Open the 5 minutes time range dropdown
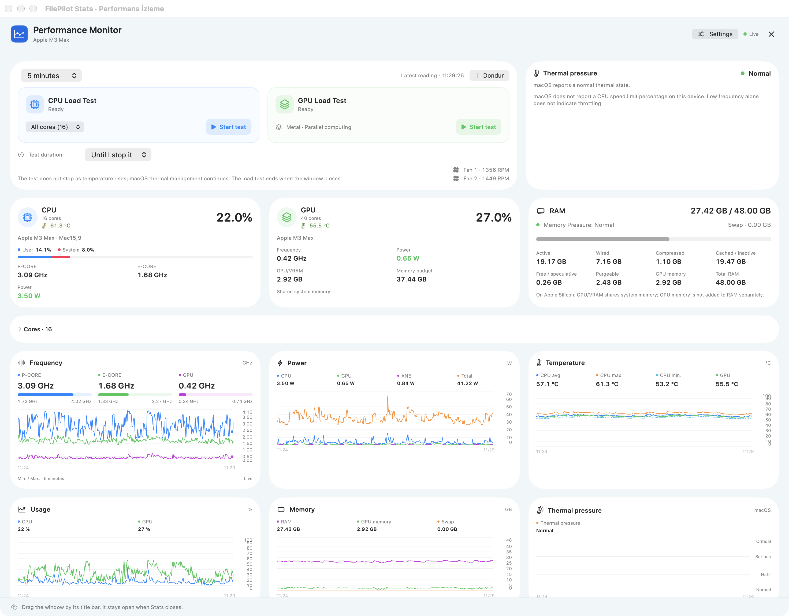This screenshot has width=789, height=616. 51,75
